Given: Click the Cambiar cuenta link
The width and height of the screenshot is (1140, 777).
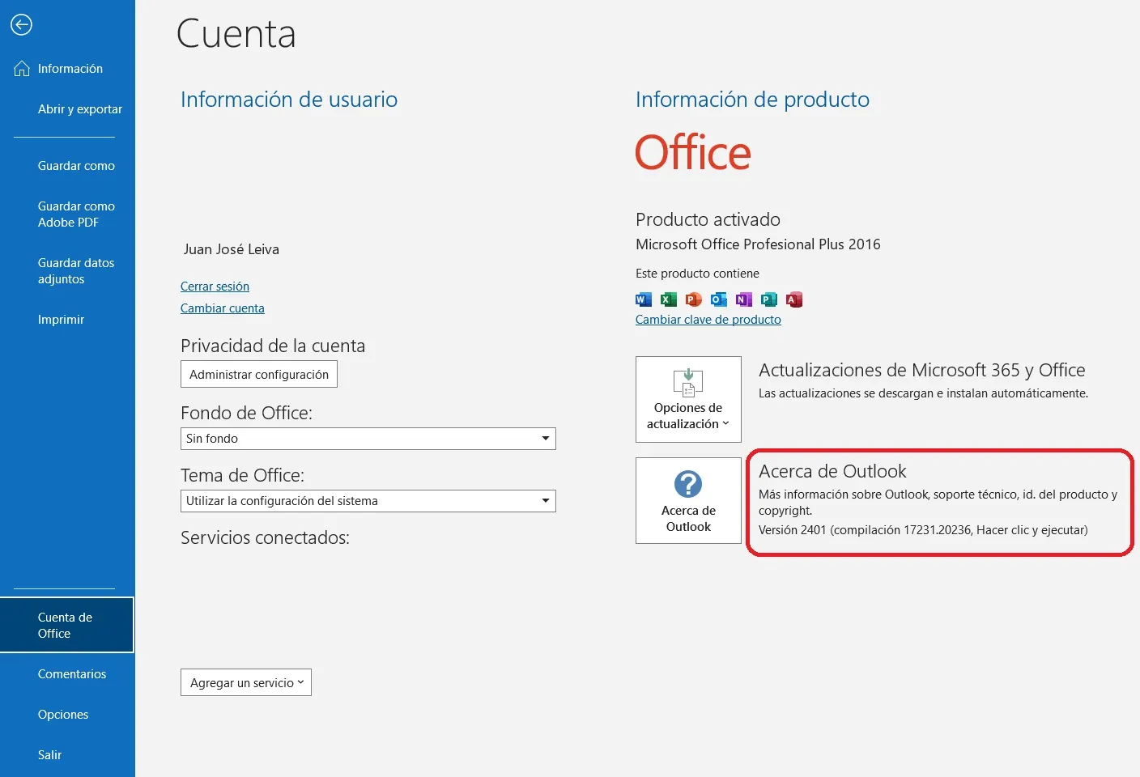Looking at the screenshot, I should click(223, 308).
